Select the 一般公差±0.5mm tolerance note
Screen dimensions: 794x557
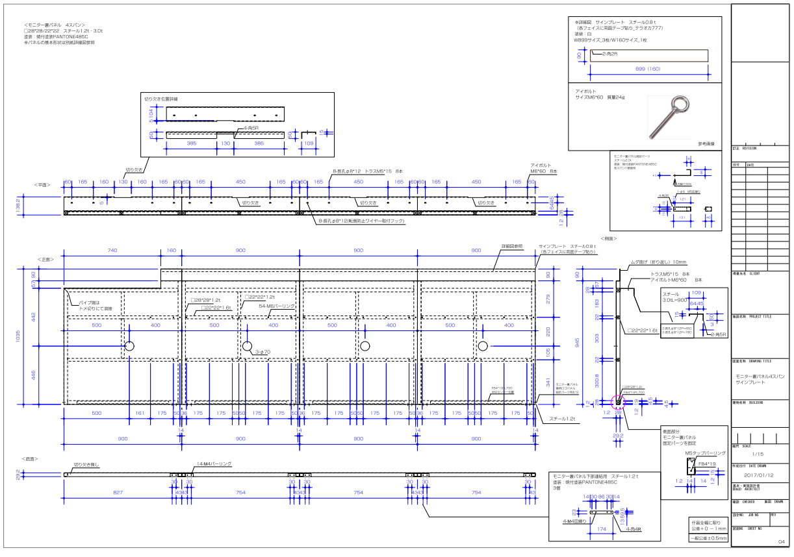pos(708,538)
